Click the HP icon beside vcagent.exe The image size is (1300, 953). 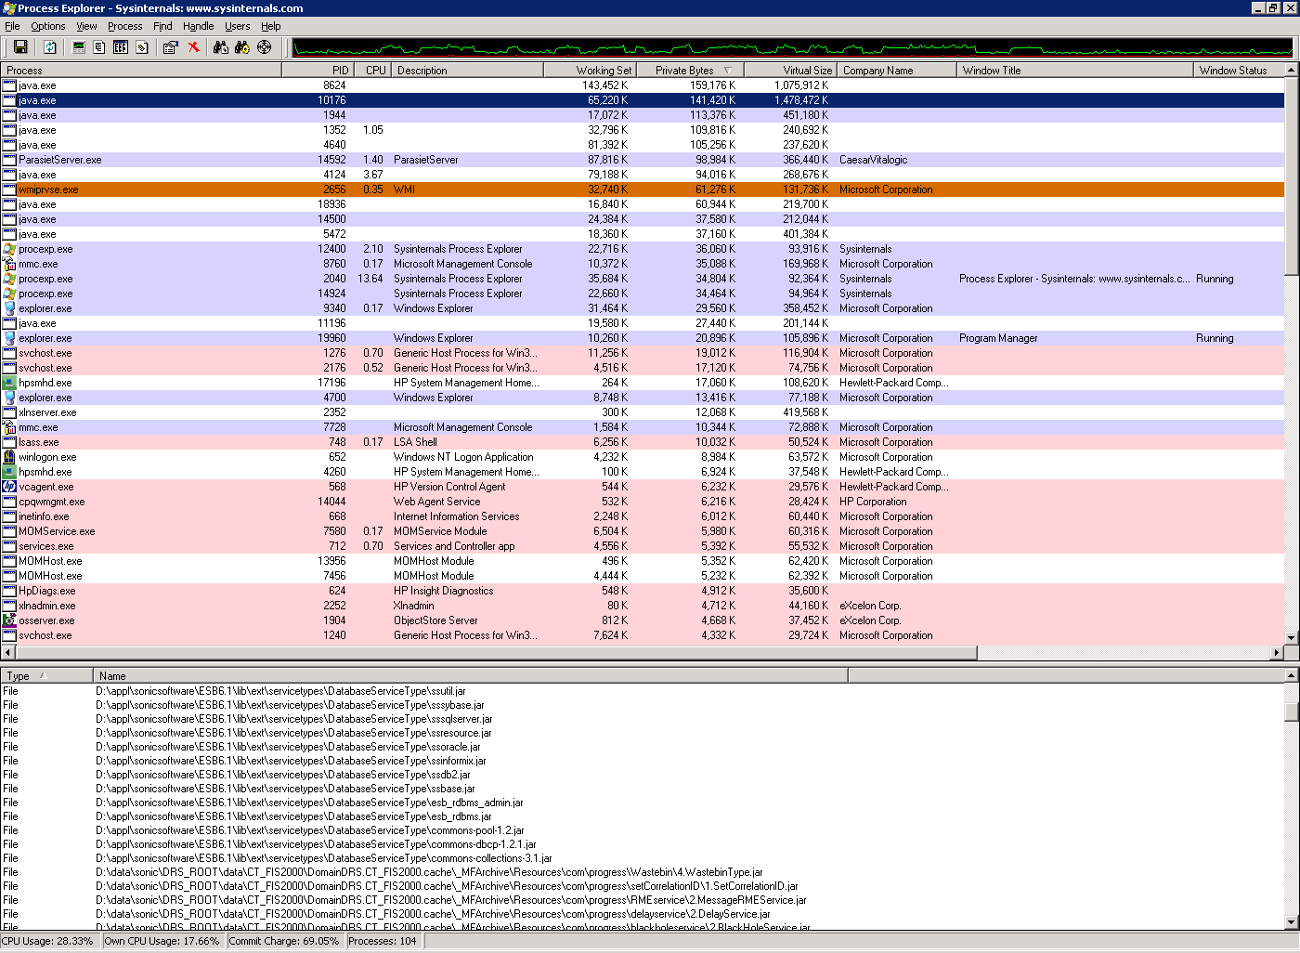pyautogui.click(x=9, y=487)
